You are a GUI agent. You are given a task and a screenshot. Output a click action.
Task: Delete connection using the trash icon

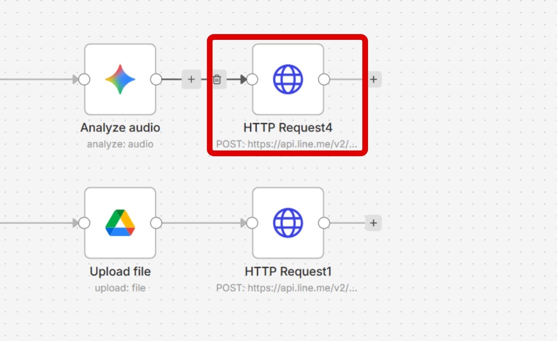[x=217, y=79]
